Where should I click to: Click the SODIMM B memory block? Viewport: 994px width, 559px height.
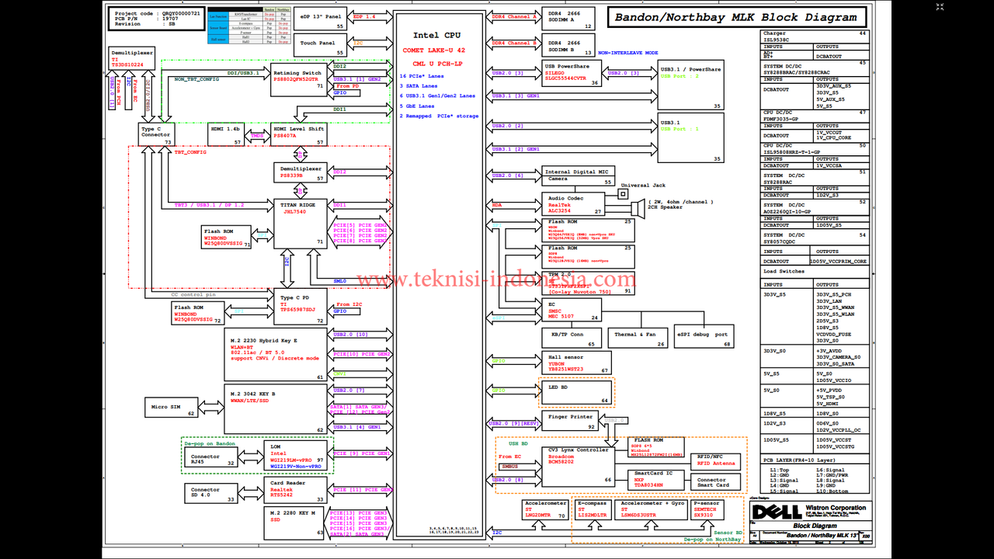click(x=568, y=46)
